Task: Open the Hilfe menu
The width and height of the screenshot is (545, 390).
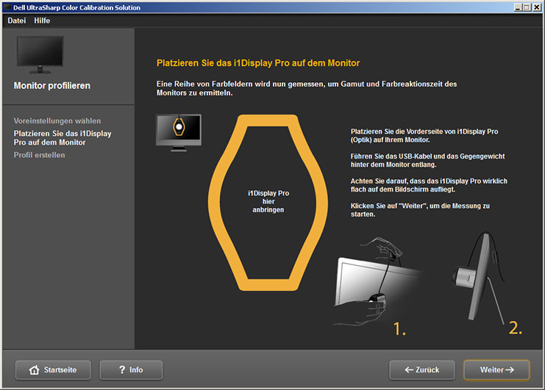Action: (x=42, y=21)
